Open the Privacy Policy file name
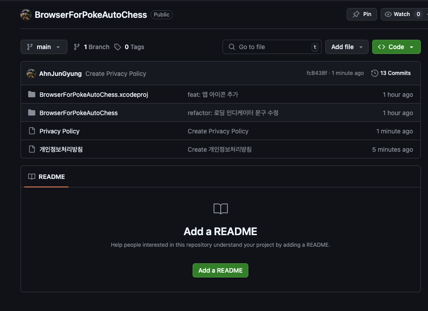The image size is (428, 311). click(59, 131)
